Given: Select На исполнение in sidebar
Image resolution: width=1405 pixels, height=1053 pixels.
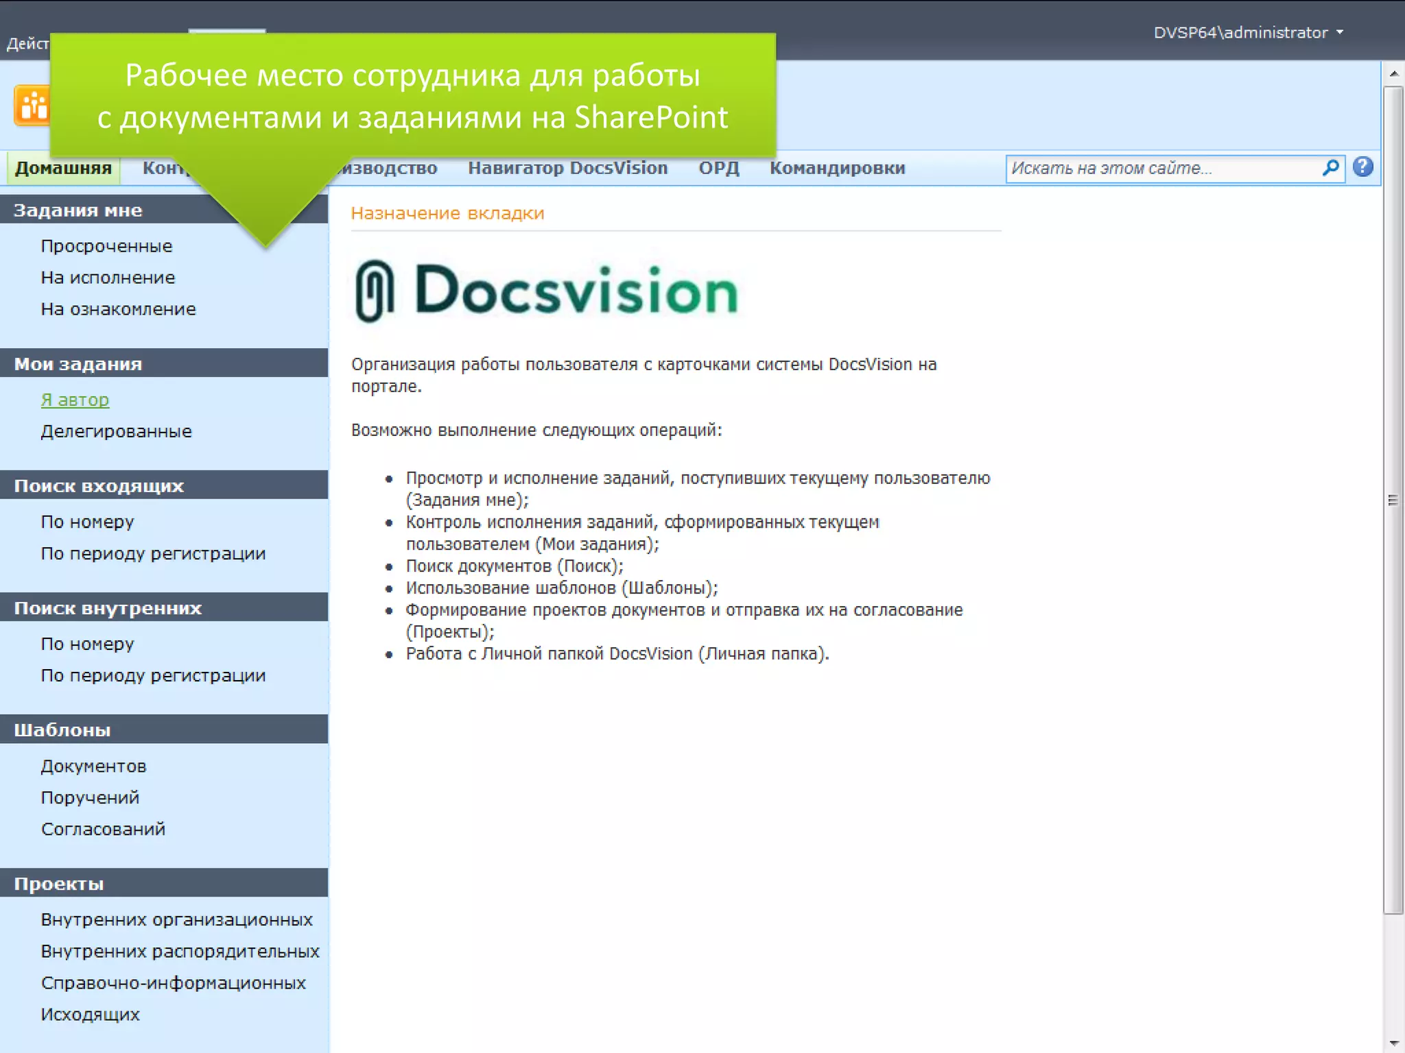Looking at the screenshot, I should tap(108, 278).
